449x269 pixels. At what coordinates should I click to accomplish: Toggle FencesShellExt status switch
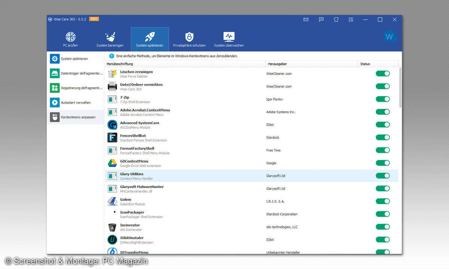[383, 137]
